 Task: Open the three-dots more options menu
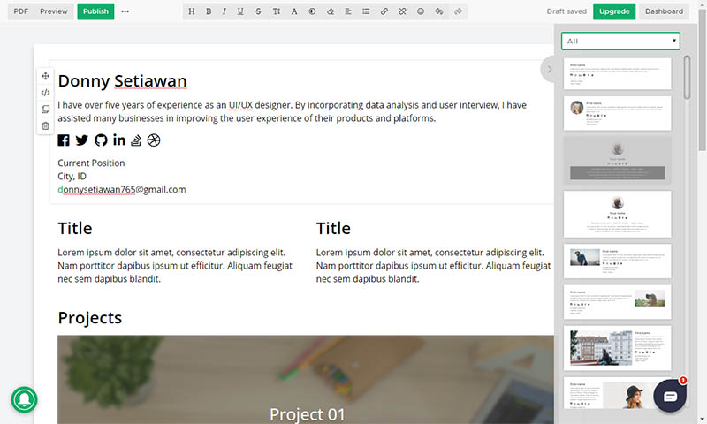pos(125,11)
